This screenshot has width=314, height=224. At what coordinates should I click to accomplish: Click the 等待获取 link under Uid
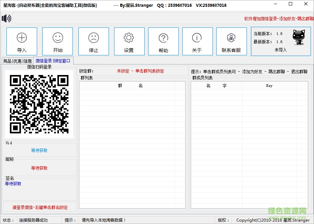(x=40, y=150)
